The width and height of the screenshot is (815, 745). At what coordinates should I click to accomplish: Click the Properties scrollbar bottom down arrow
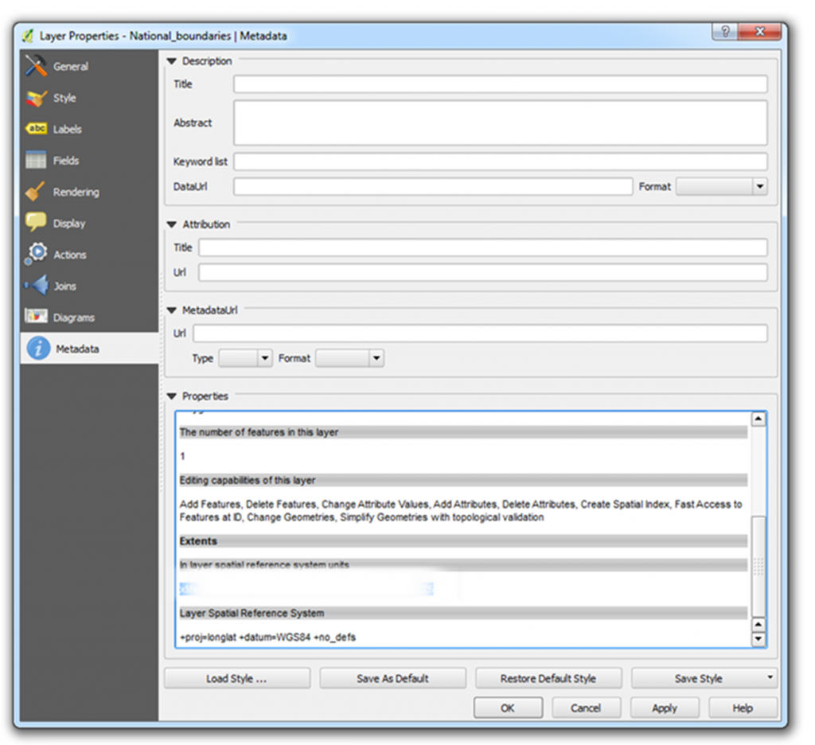point(758,639)
